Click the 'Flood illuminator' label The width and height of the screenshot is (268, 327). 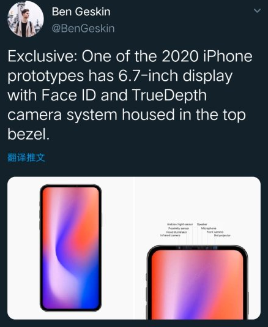point(176,232)
